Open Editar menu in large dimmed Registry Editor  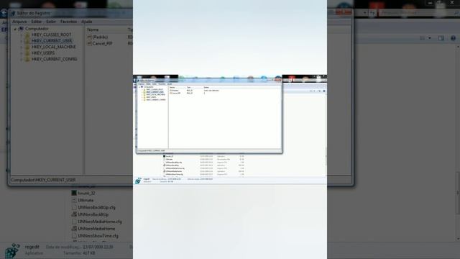[37, 22]
